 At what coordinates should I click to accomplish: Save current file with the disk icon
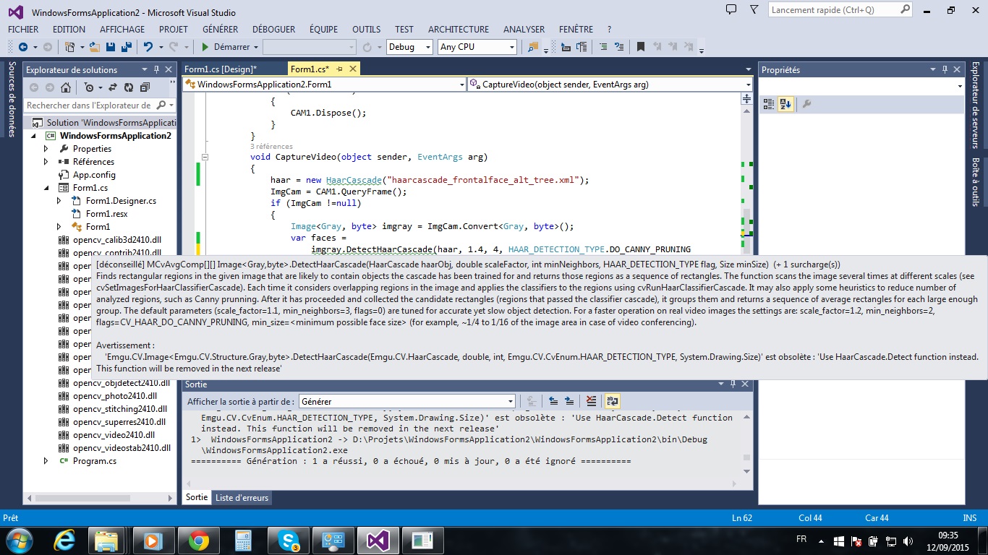pos(111,47)
